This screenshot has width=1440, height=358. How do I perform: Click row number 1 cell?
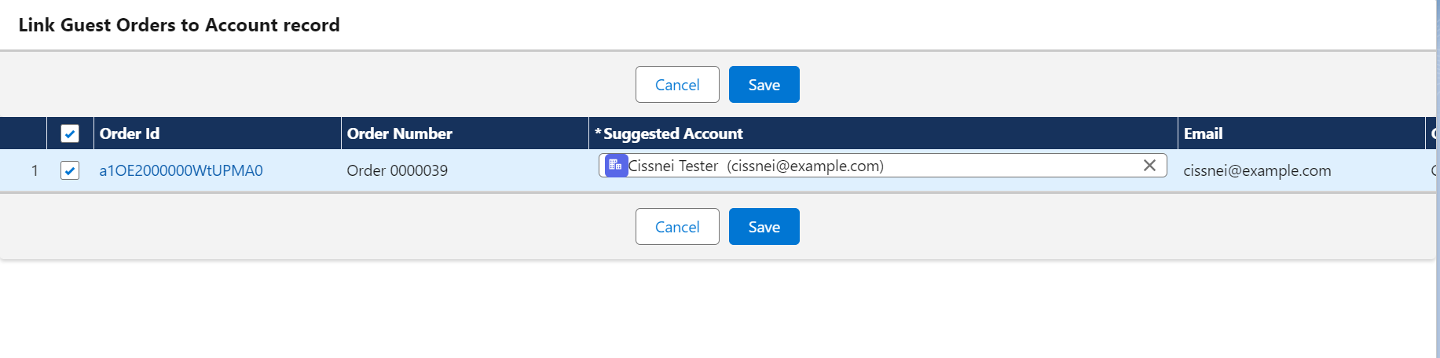click(35, 170)
